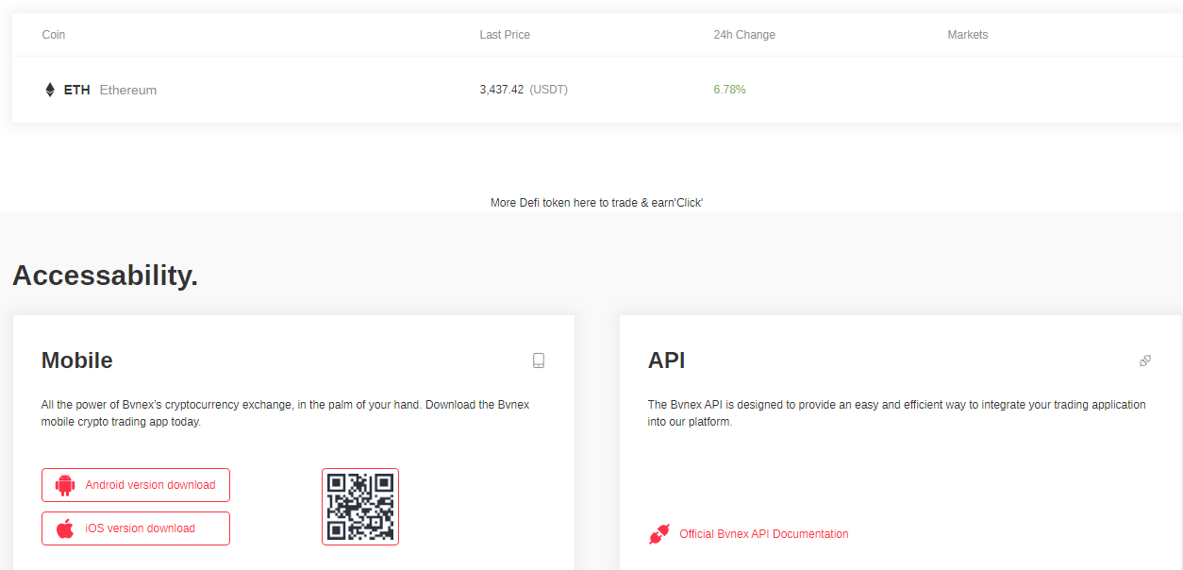Select the ETH ticker symbol
Screen dimensions: 1183x570
point(77,90)
